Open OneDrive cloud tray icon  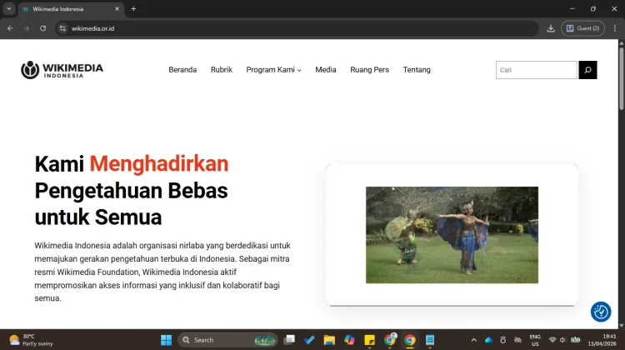488,340
